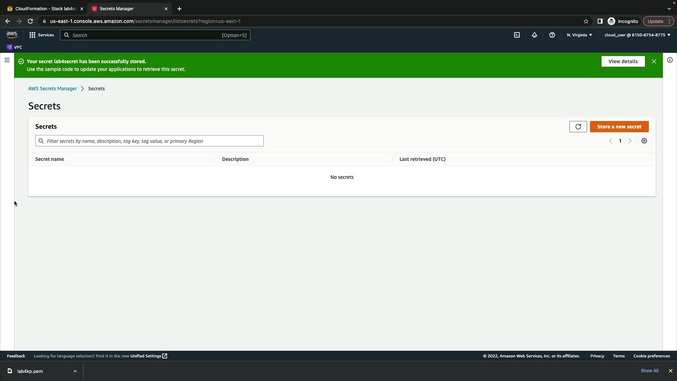Open table preferences gear icon
Screen dimensions: 677x381
click(644, 141)
